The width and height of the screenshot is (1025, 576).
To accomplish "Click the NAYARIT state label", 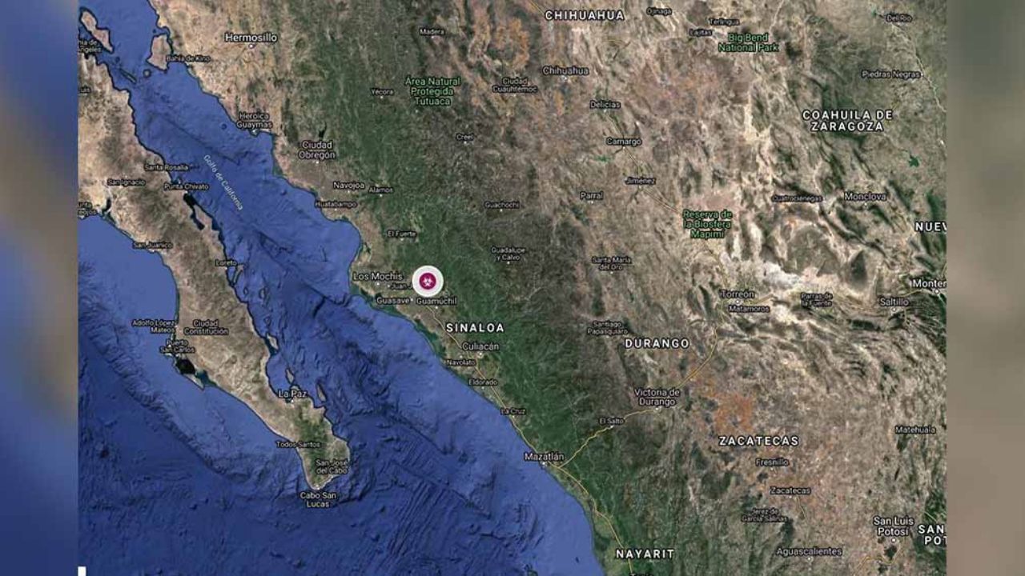I will coord(645,554).
